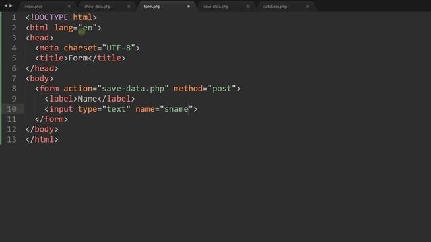This screenshot has height=242, width=431.
Task: Click the closing "/form" tag on line 11
Action: [51, 119]
